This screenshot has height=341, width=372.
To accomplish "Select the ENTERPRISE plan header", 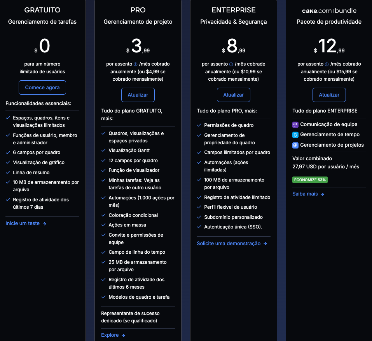I will click(x=233, y=10).
